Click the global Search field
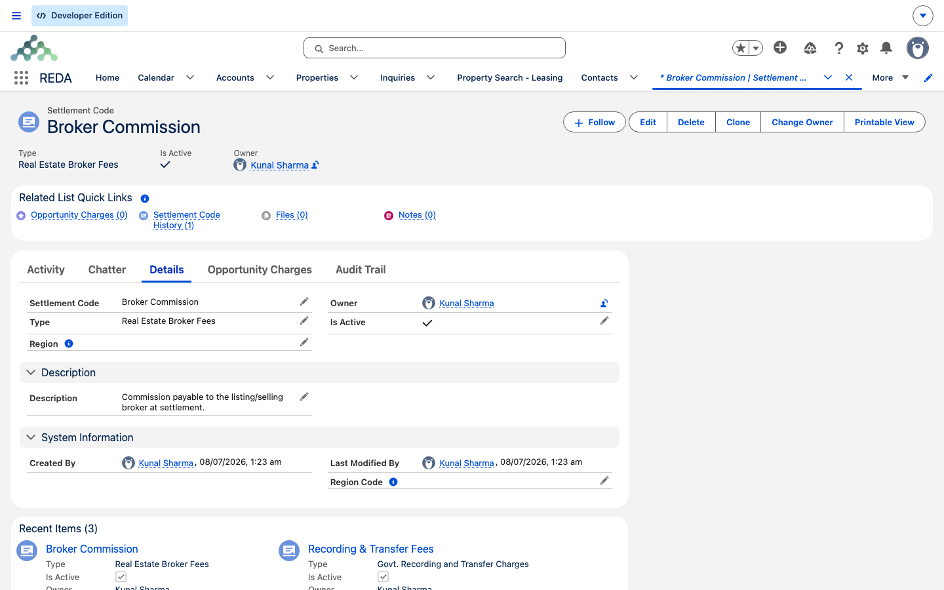The width and height of the screenshot is (944, 590). 435,48
